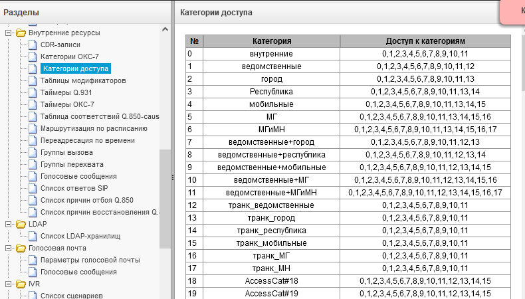Screen dimensions: 525x299
Task: Click the panel splitter handle
Action: 173,177
